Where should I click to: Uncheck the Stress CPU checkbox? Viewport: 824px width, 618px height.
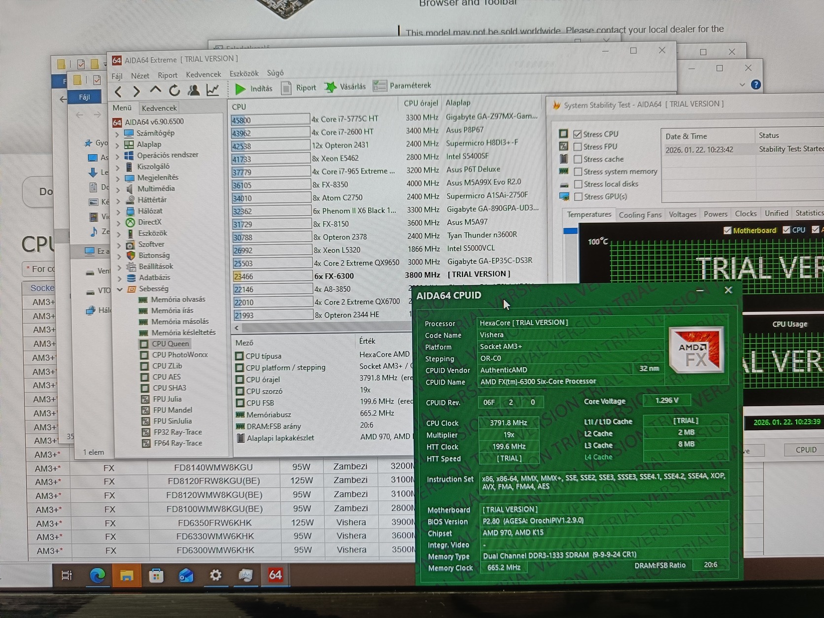pos(577,135)
